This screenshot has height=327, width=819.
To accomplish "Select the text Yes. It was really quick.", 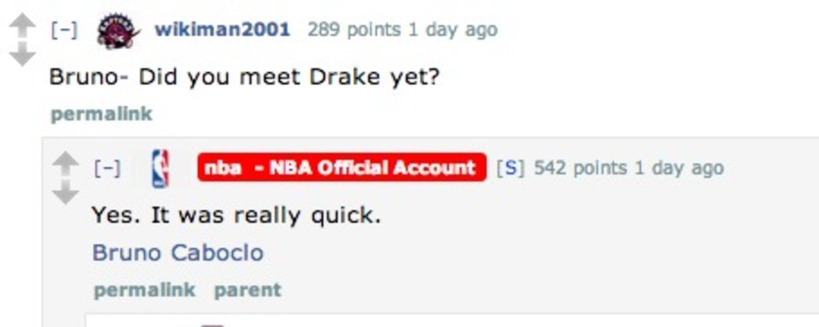I will (236, 216).
